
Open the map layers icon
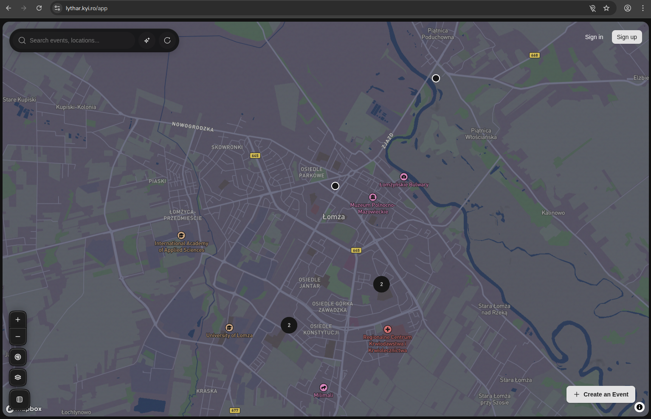(x=18, y=377)
